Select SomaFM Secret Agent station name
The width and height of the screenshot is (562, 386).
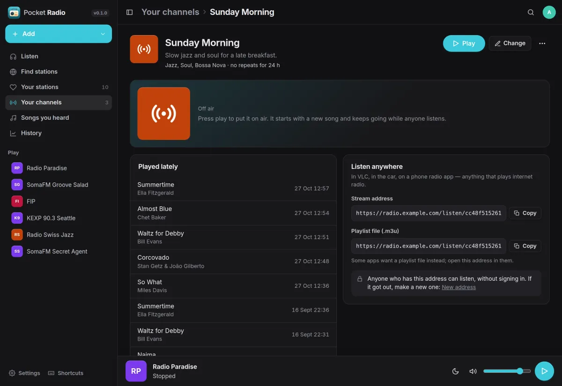point(57,251)
